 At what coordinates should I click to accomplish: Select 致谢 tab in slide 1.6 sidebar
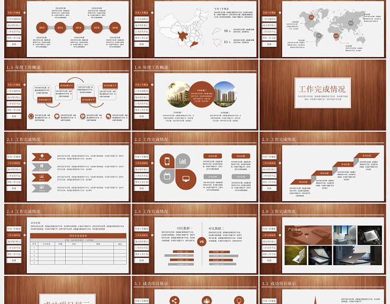pyautogui.click(x=141, y=116)
